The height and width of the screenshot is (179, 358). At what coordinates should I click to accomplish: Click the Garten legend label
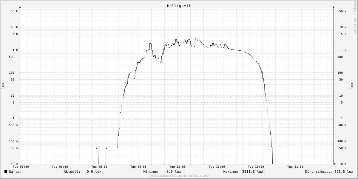tap(15, 172)
